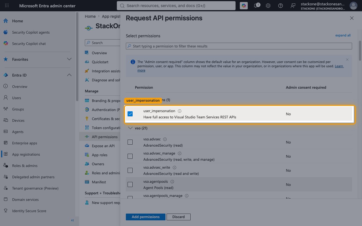
Task: Open Security Copilot agents
Action: pyautogui.click(x=31, y=32)
